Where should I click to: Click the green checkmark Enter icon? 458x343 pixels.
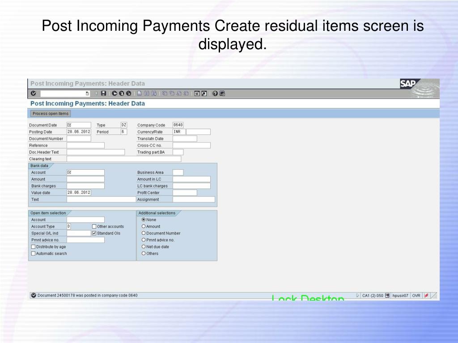coord(33,93)
